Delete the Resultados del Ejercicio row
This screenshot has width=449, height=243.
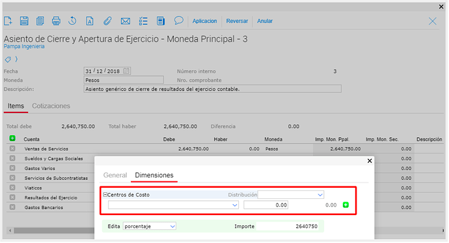point(12,198)
